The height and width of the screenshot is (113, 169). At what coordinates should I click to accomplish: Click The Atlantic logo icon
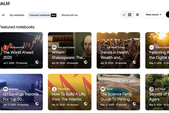54,89
